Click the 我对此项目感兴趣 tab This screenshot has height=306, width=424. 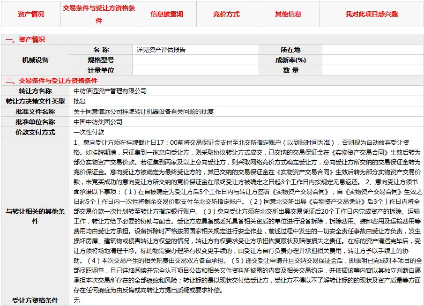click(372, 15)
